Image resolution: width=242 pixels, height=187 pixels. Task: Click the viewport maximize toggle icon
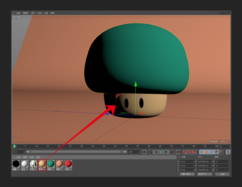pyautogui.click(x=229, y=13)
